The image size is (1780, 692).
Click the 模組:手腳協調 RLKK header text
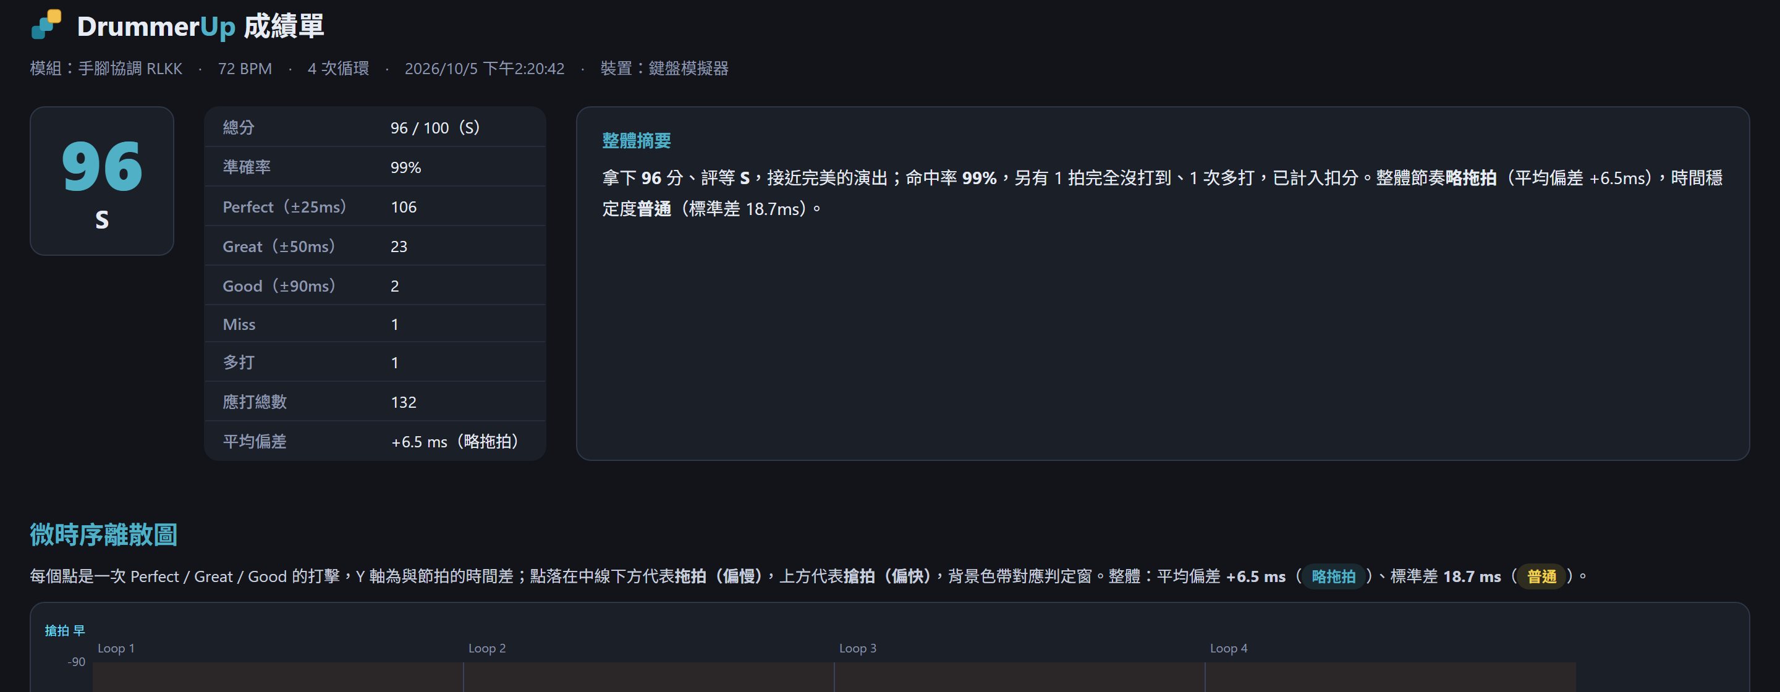pyautogui.click(x=106, y=69)
